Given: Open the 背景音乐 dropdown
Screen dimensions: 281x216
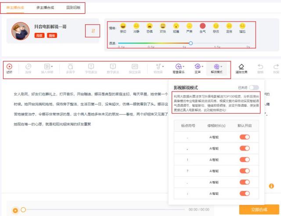Looking at the screenshot, I should tap(179, 66).
